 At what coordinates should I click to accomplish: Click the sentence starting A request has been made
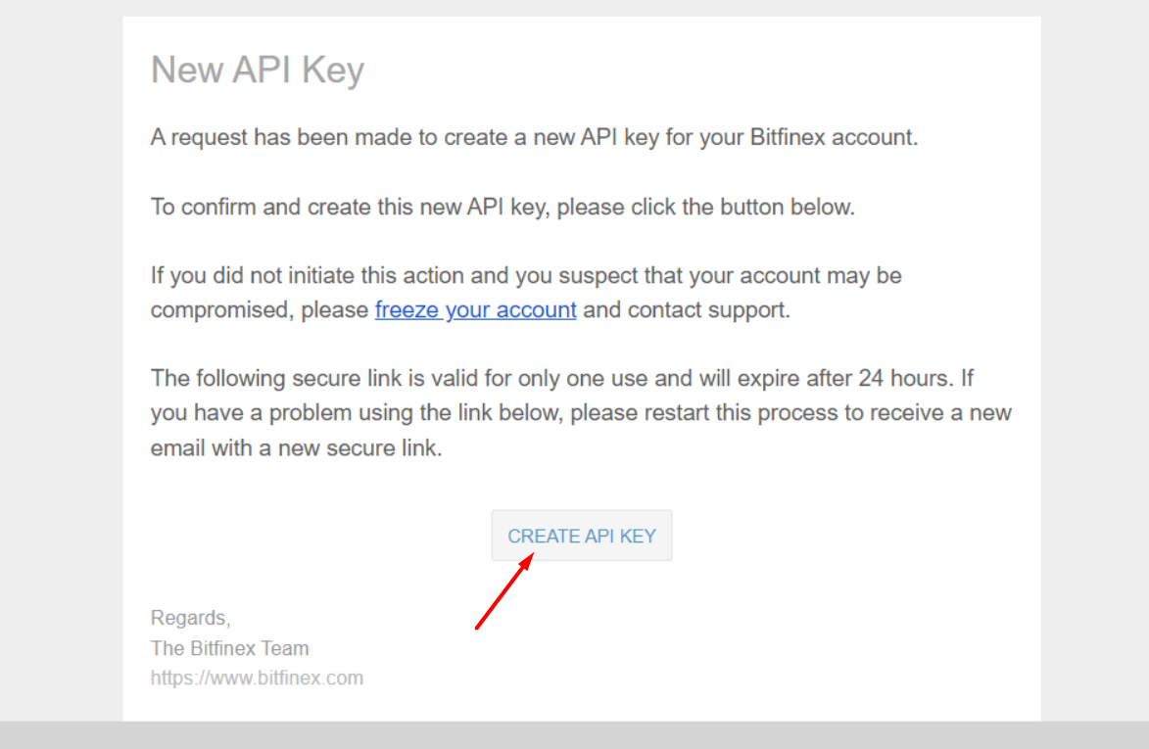[534, 137]
